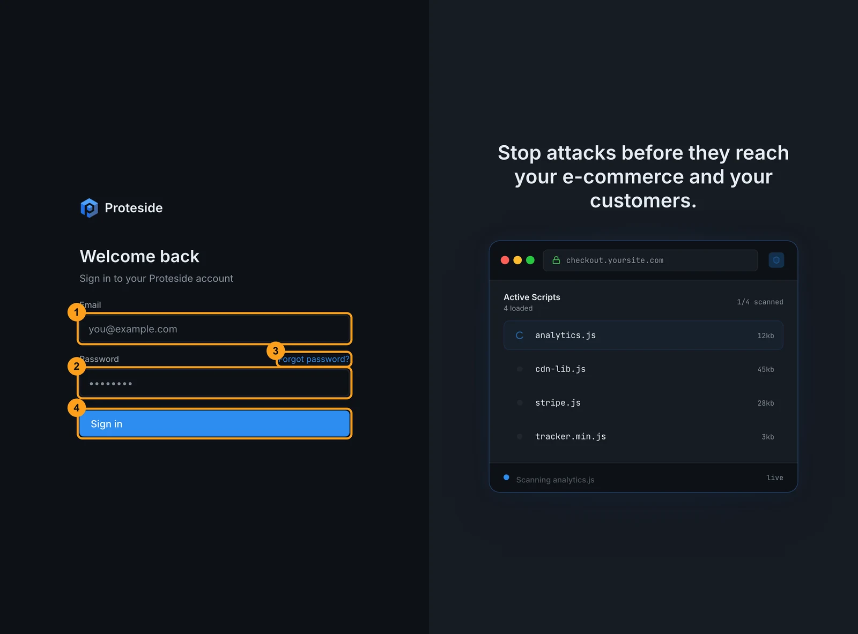Click the 3kb size value

(768, 437)
